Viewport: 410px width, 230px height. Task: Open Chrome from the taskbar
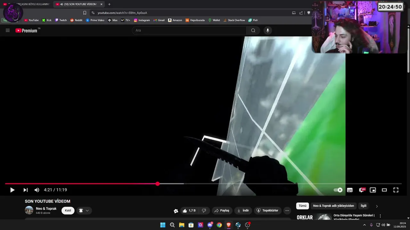click(x=219, y=225)
